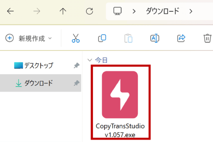This screenshot has width=213, height=142.
Task: Unpin デスクトップ using its pin icon
Action: [x=77, y=66]
